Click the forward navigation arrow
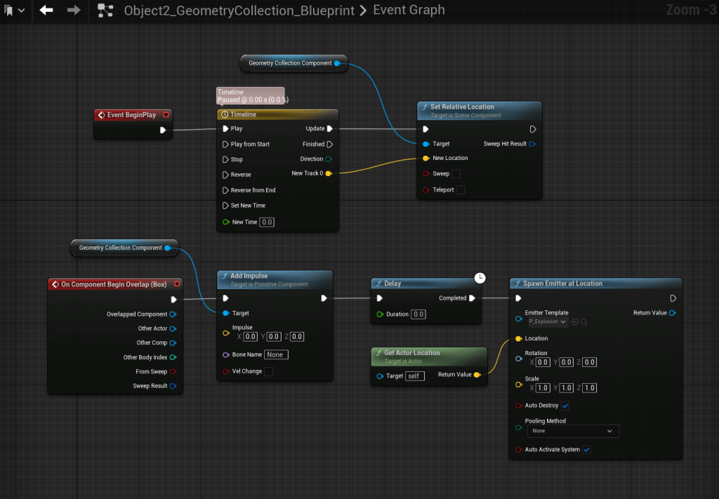The image size is (719, 499). click(73, 10)
